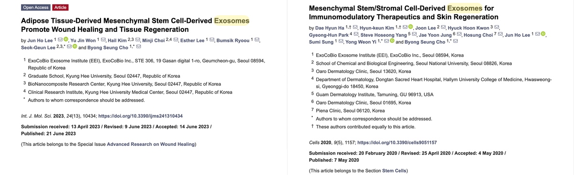Open Yu Jin Won's email envelope icon
574x184 pixels.
(x=103, y=40)
